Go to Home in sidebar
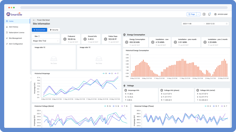The width and height of the screenshot is (236, 132). click(17, 21)
